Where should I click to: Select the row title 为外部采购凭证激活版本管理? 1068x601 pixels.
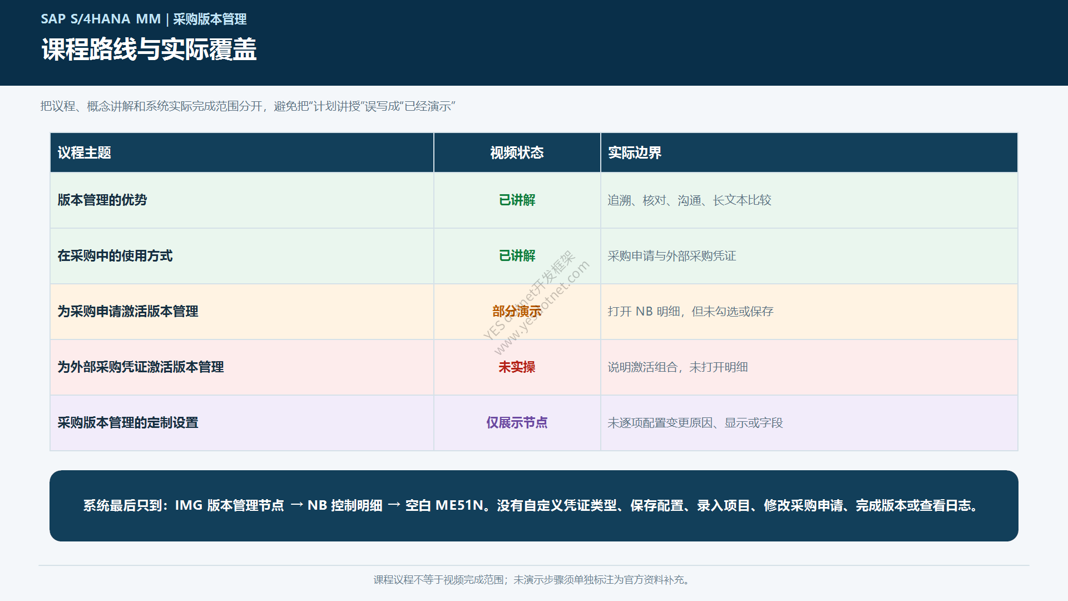pos(141,367)
